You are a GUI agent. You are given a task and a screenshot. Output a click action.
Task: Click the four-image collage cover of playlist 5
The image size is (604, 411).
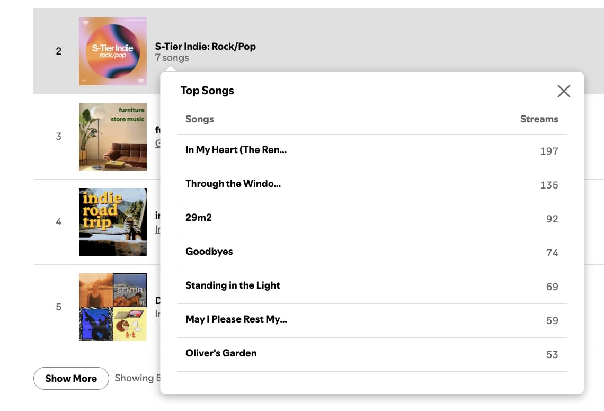(113, 307)
